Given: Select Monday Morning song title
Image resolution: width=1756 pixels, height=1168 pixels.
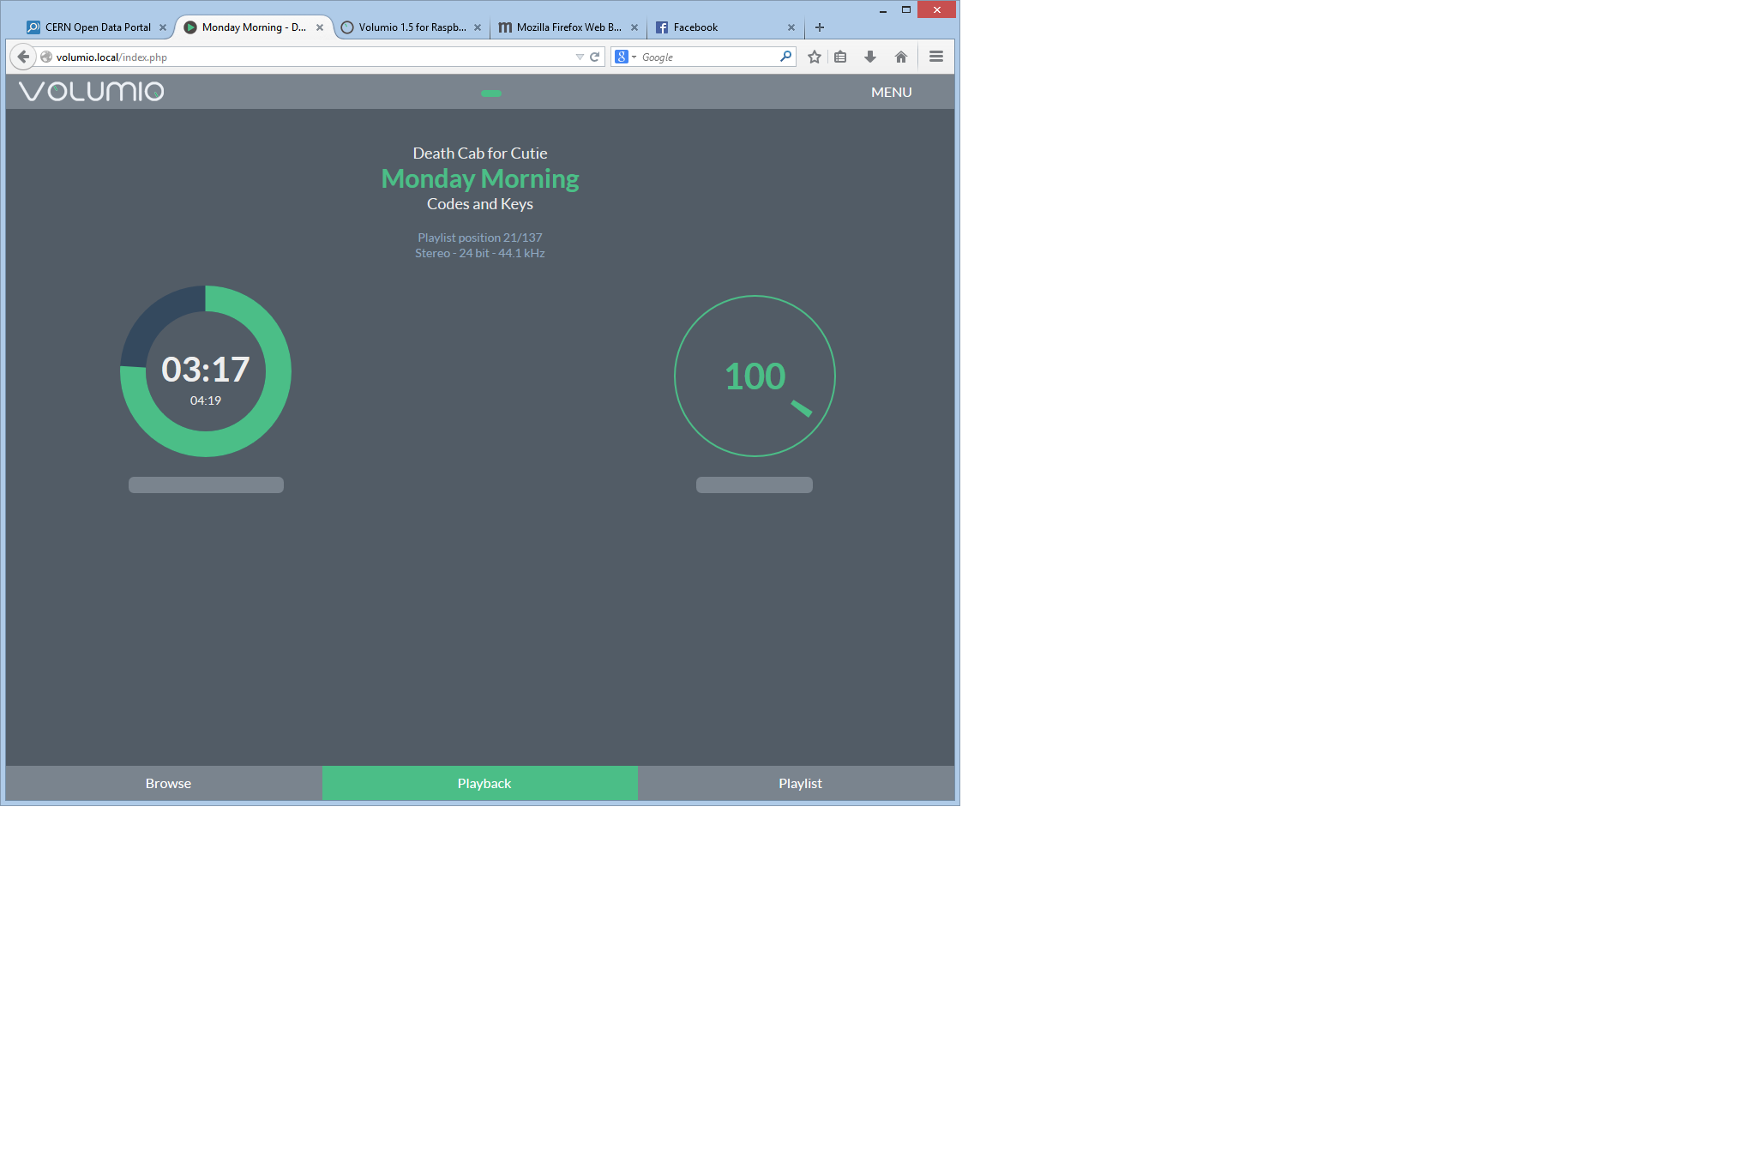Looking at the screenshot, I should (x=478, y=178).
